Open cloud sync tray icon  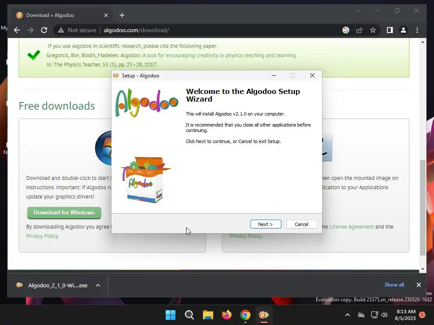361,315
